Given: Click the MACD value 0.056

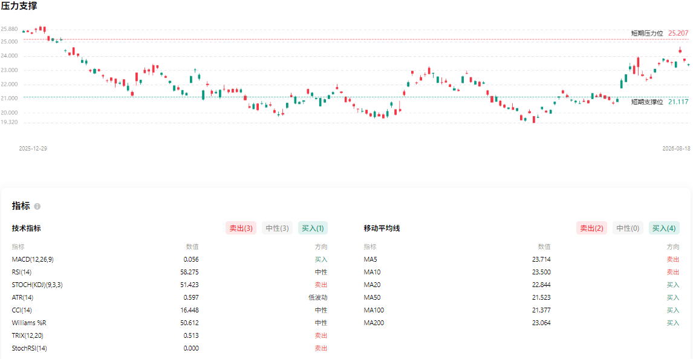Looking at the screenshot, I should pos(191,260).
